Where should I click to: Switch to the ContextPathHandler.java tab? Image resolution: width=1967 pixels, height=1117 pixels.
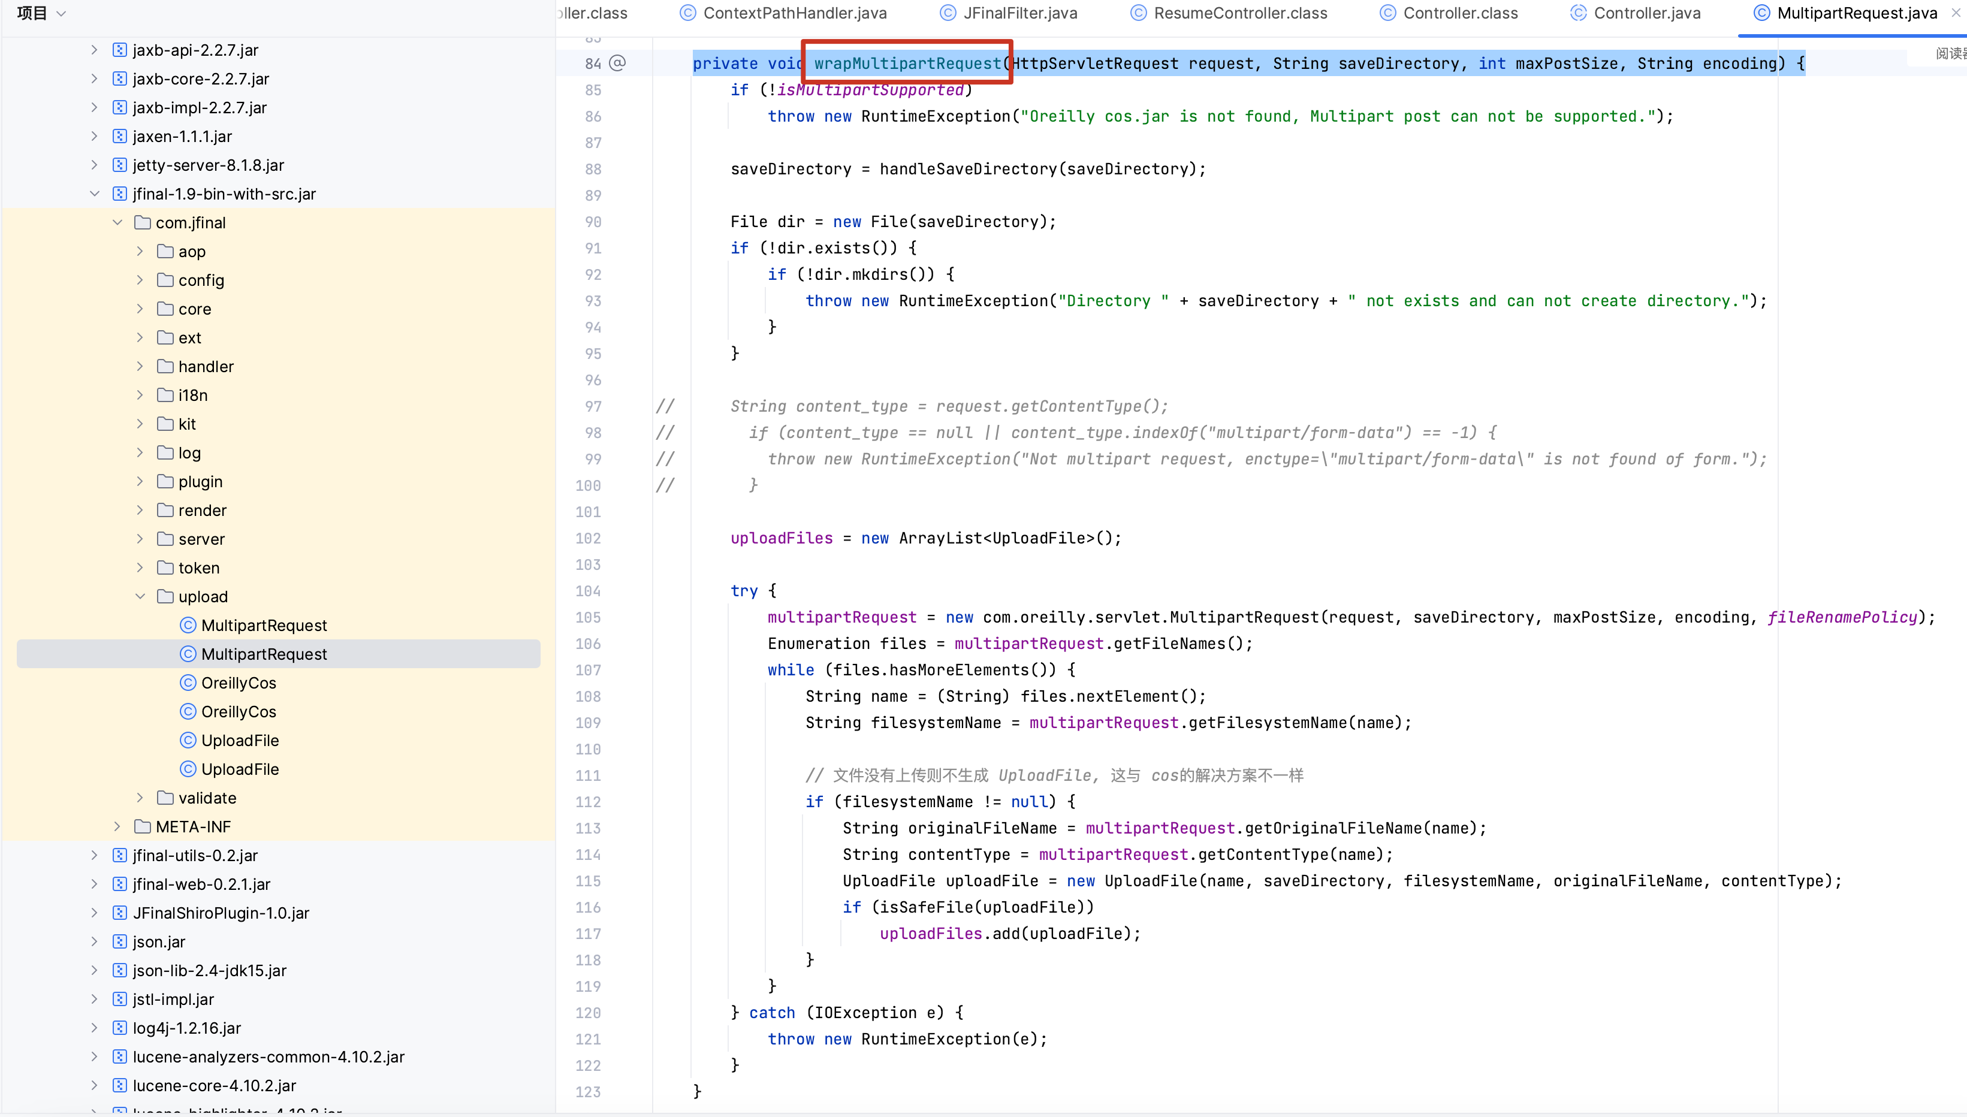794,13
